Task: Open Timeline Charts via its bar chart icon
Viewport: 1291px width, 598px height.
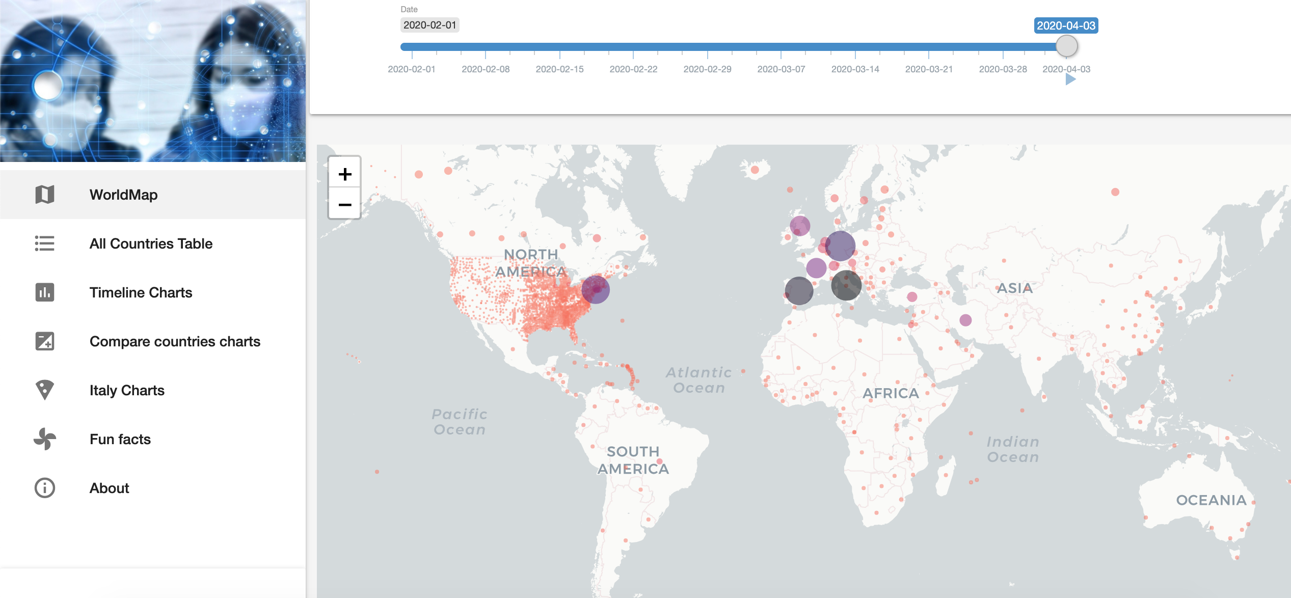Action: [x=44, y=292]
